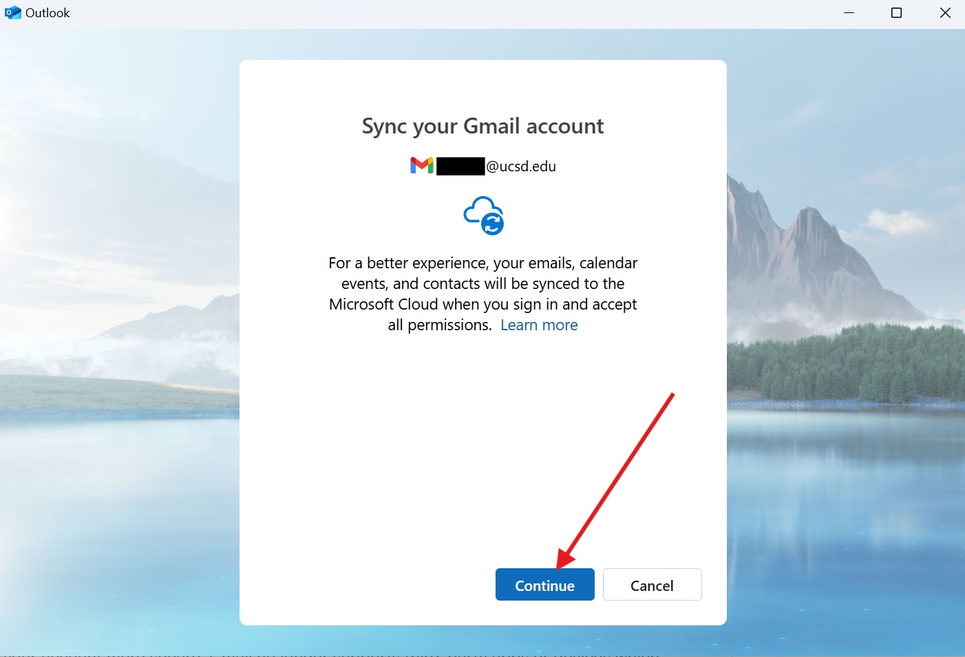Click the blacked-out username box
The height and width of the screenshot is (657, 965).
(x=460, y=166)
